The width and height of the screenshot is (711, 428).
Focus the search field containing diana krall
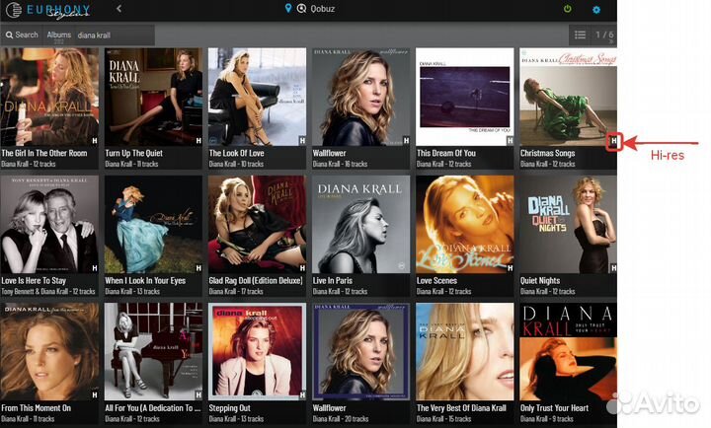click(115, 36)
